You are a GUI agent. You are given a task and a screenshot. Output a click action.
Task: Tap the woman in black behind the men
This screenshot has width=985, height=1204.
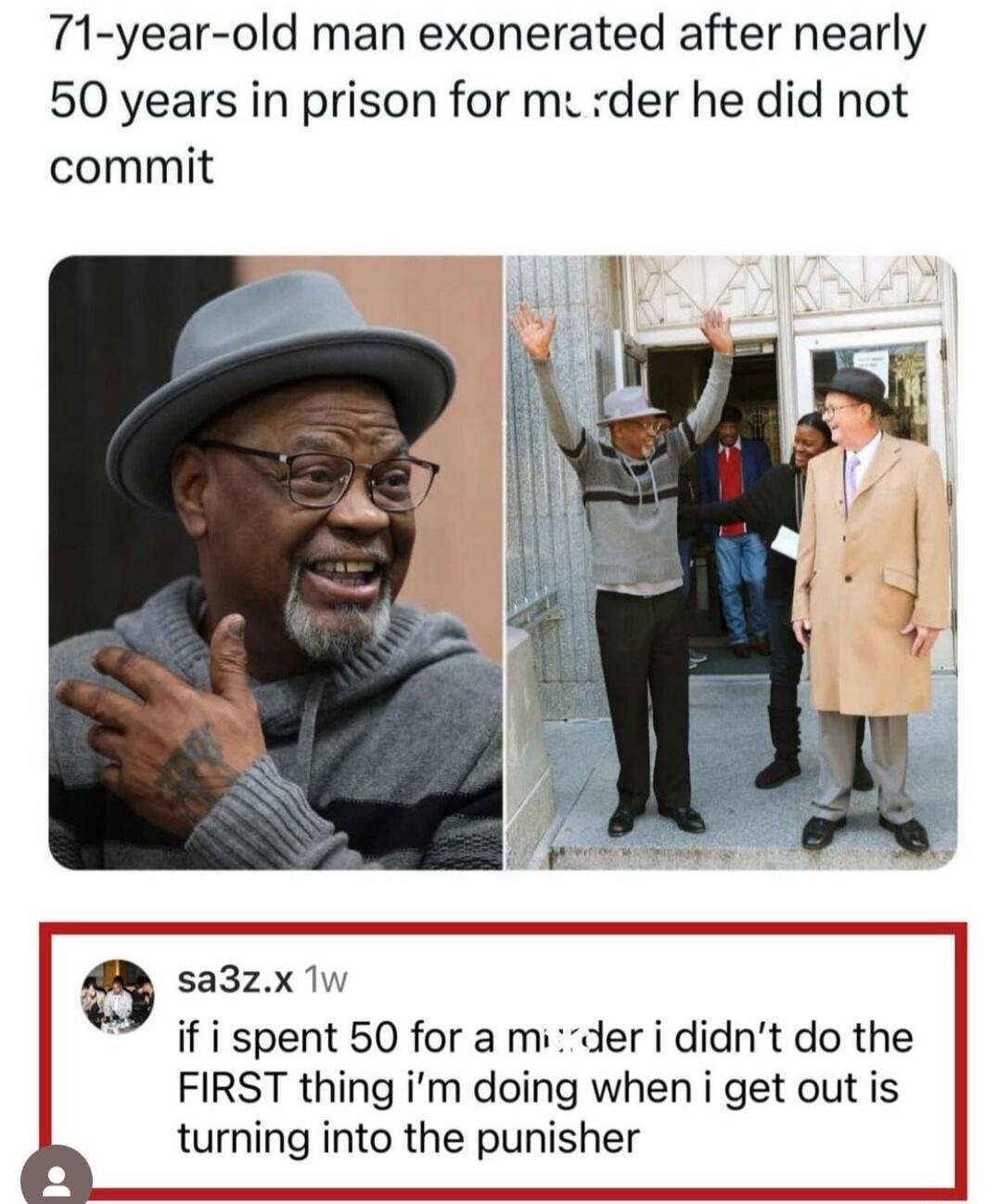pyautogui.click(x=785, y=594)
